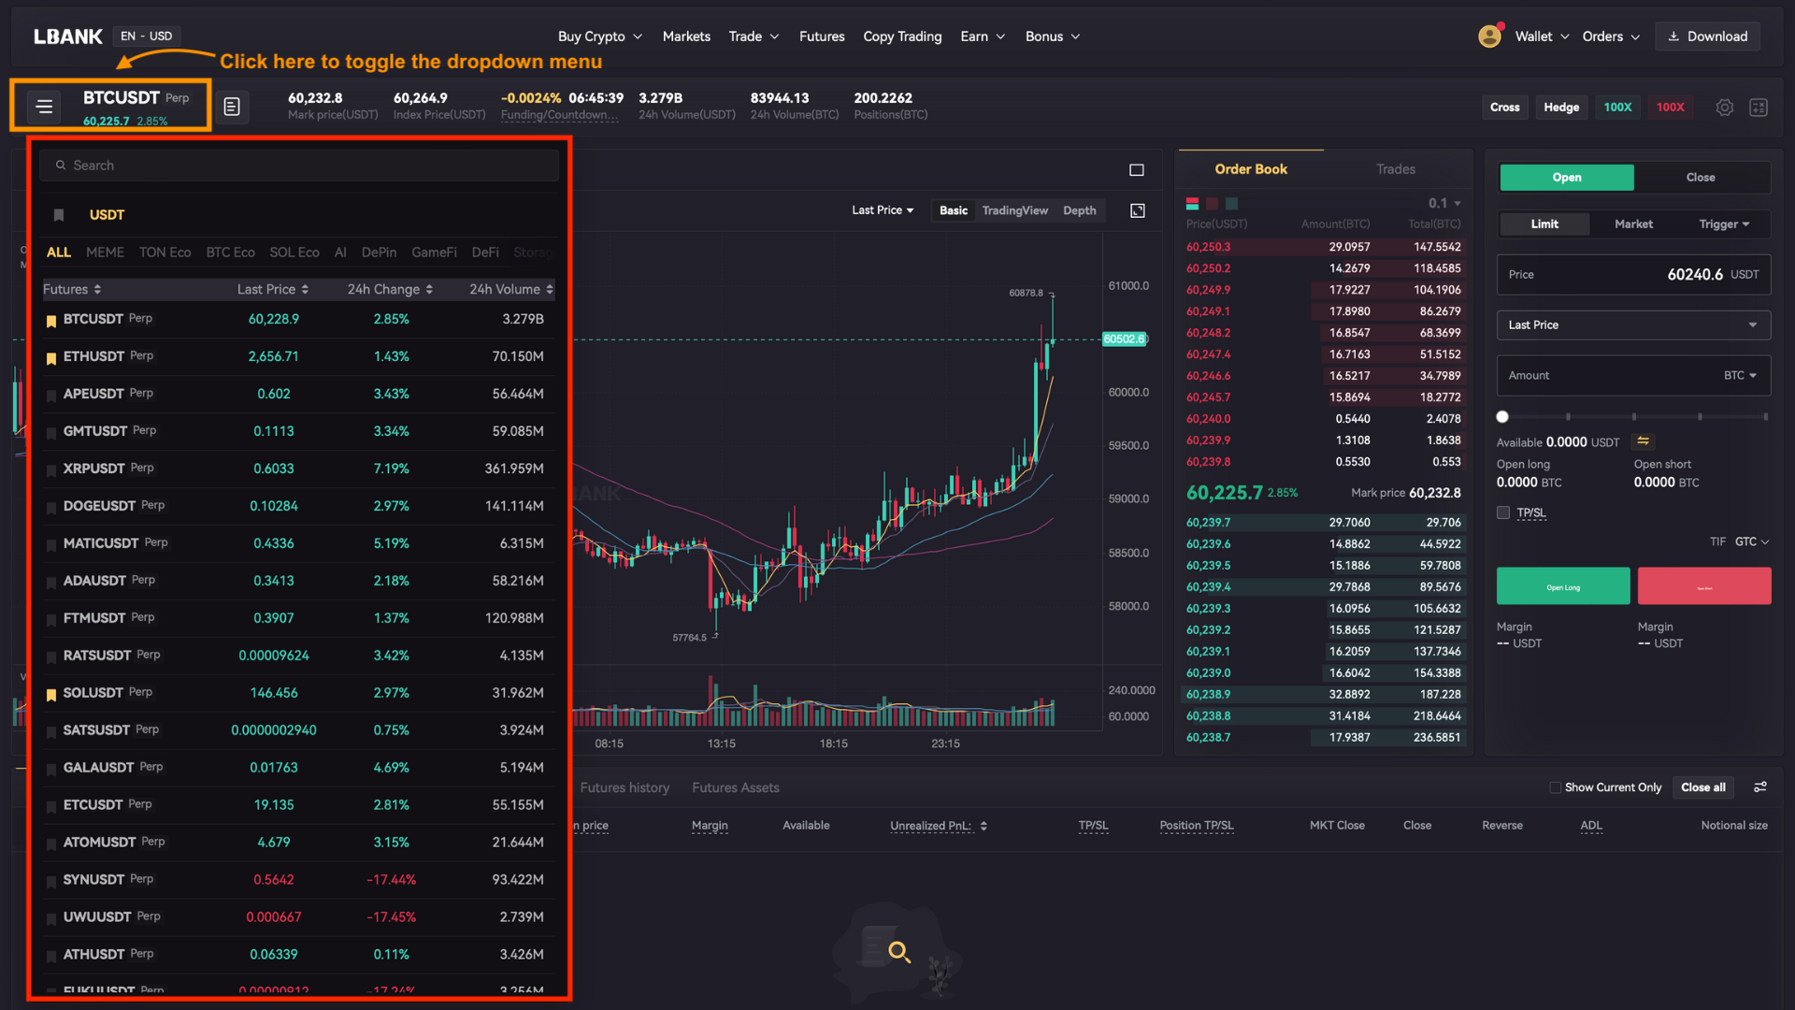Click the transfer funds icon beside Available

click(x=1643, y=441)
